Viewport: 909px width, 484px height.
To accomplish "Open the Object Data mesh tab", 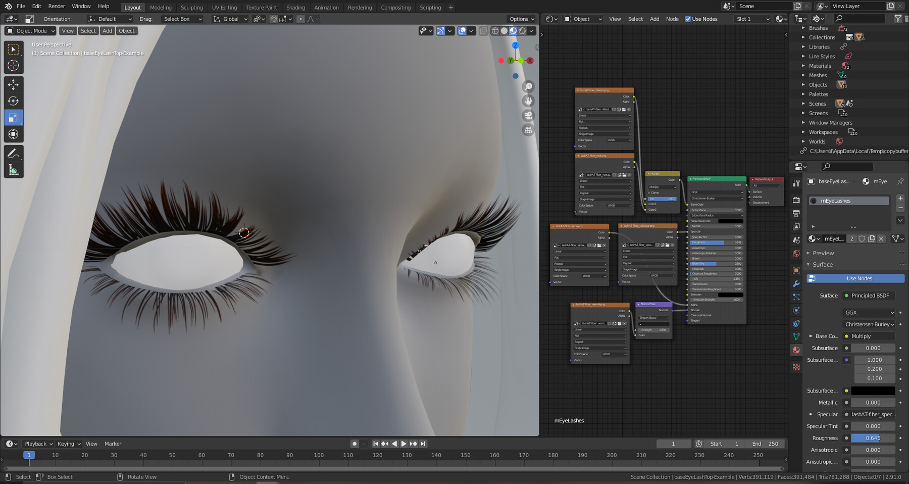I will [x=796, y=336].
